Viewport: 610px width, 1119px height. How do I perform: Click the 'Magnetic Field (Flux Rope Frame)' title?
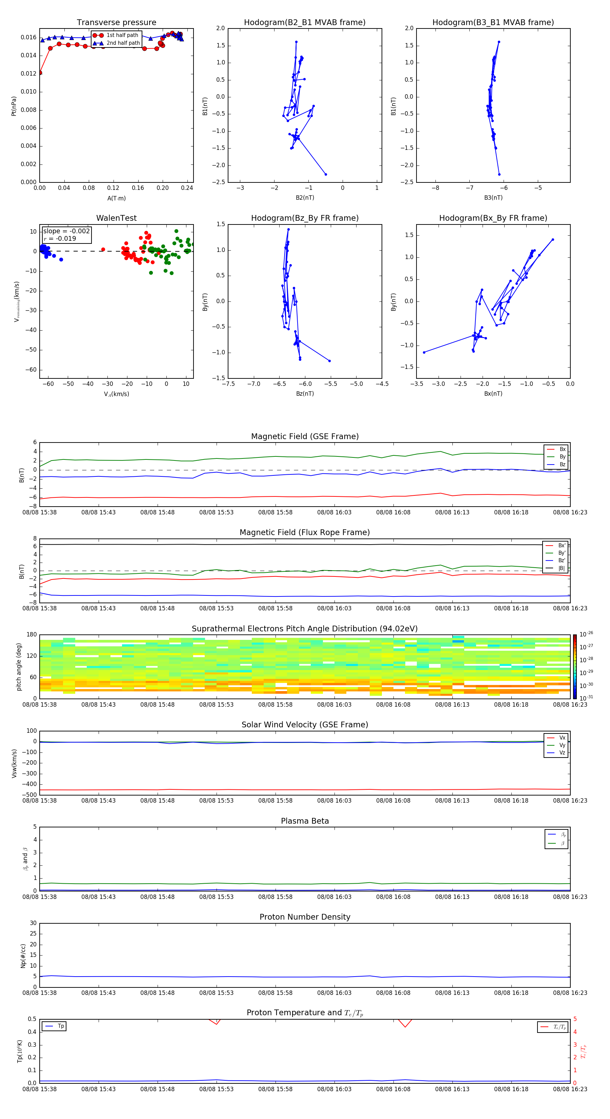(305, 533)
